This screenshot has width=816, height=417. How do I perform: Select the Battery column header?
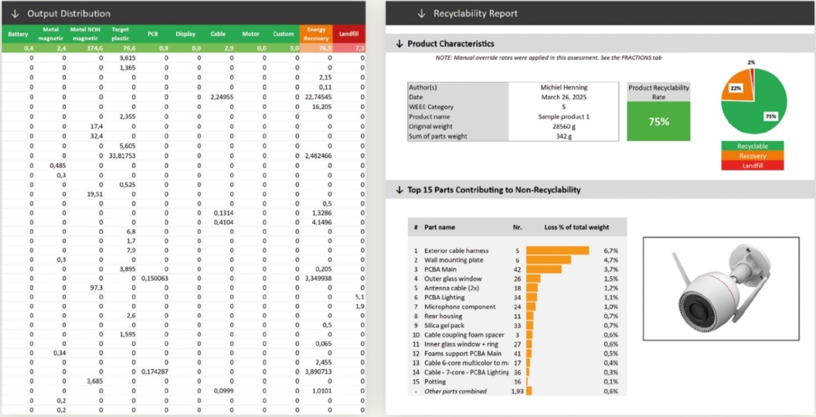click(18, 34)
